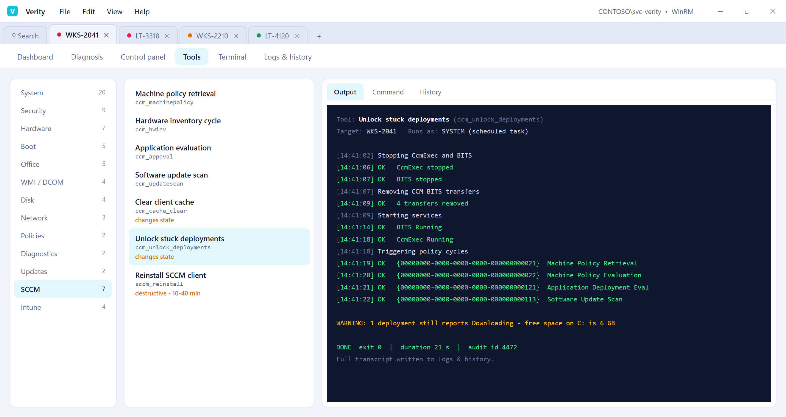The height and width of the screenshot is (417, 786).
Task: Select the Disk tool category
Action: (x=63, y=200)
